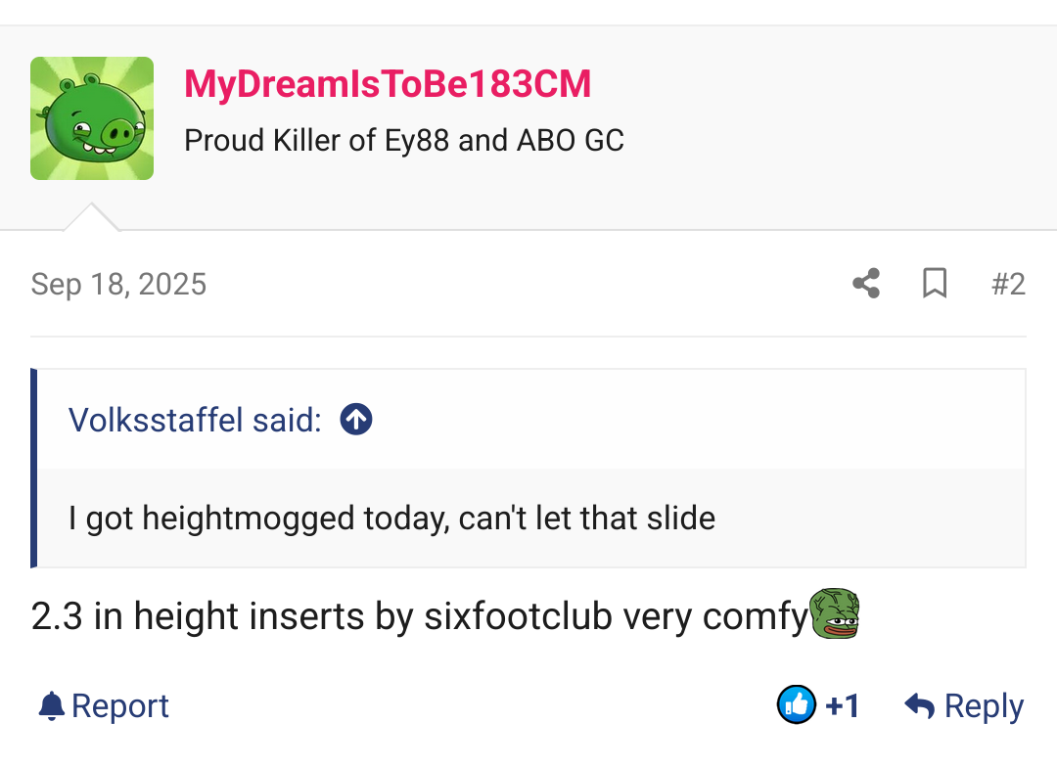Click the Pepe frog emoji in the post

[835, 614]
